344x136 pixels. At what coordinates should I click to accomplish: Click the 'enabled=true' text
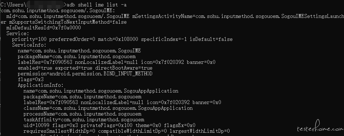click(x=35, y=68)
